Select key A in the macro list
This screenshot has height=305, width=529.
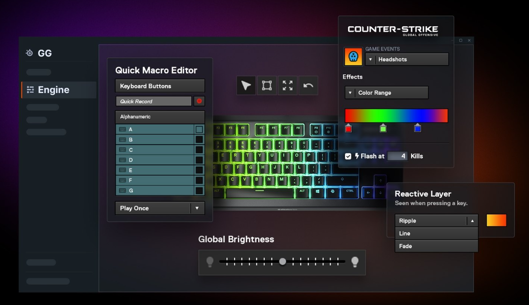click(x=155, y=130)
